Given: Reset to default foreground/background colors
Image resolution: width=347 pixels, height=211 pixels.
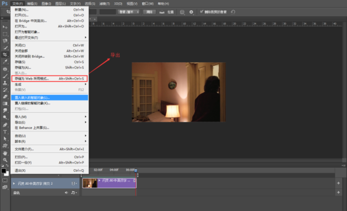Looking at the screenshot, I should point(2,165).
